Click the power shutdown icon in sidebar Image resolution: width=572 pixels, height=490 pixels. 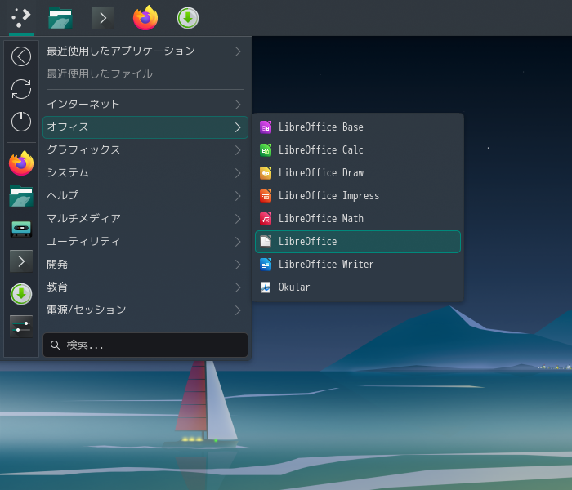[x=21, y=122]
